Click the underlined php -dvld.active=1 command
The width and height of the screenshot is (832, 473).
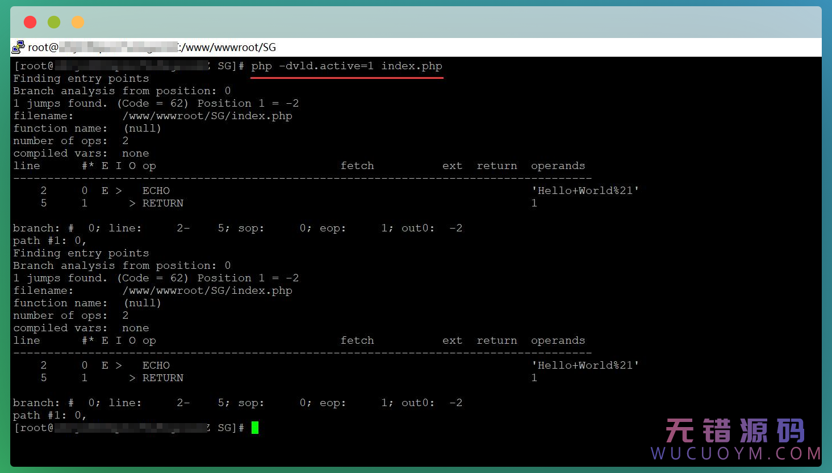[x=346, y=66]
